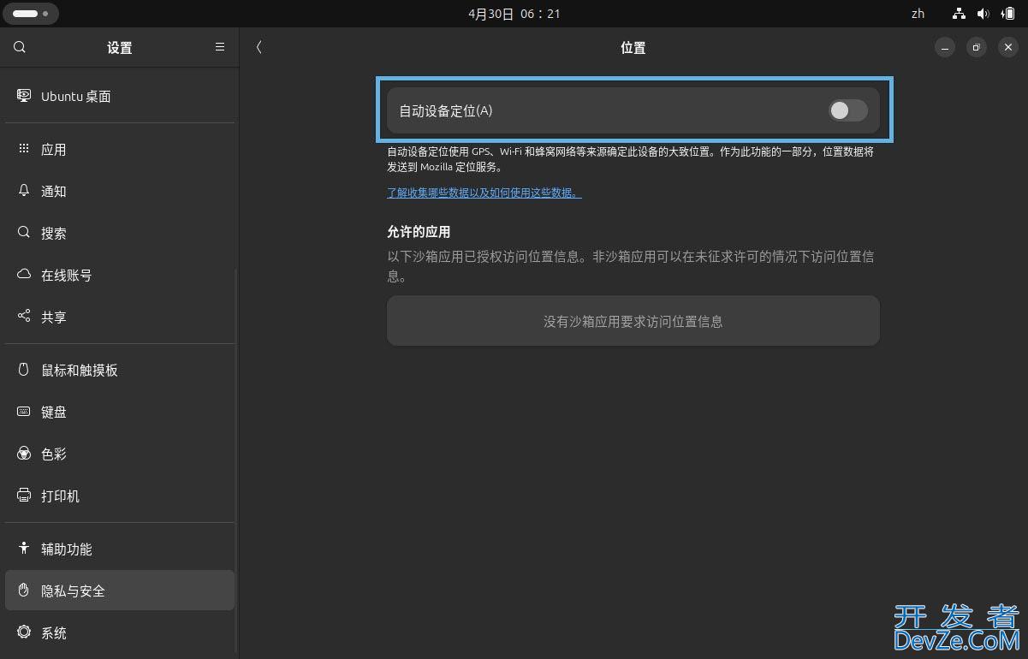Screen dimensions: 1028x659
Task: Select 在线账号 in the sidebar
Action: point(120,275)
